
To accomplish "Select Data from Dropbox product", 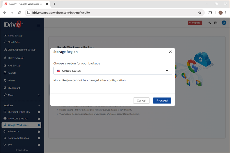I will pos(18,138).
